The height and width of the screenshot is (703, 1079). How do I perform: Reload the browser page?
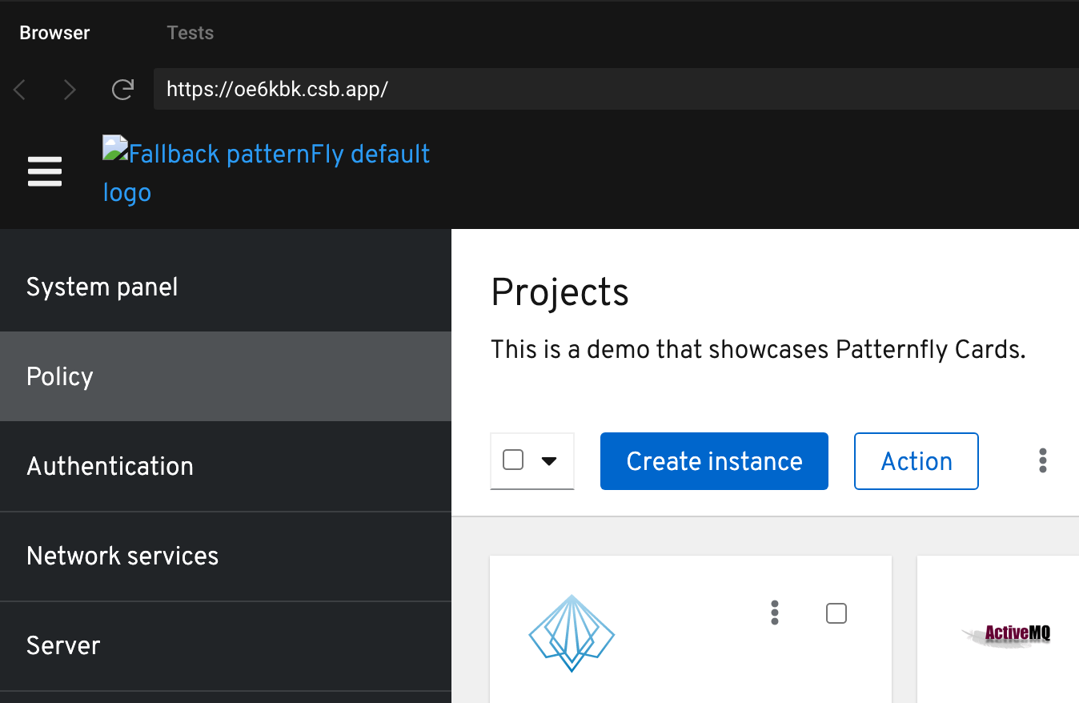click(122, 90)
